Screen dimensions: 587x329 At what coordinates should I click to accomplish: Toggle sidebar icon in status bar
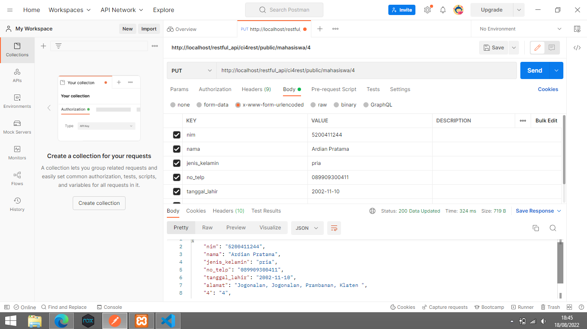tap(7, 307)
